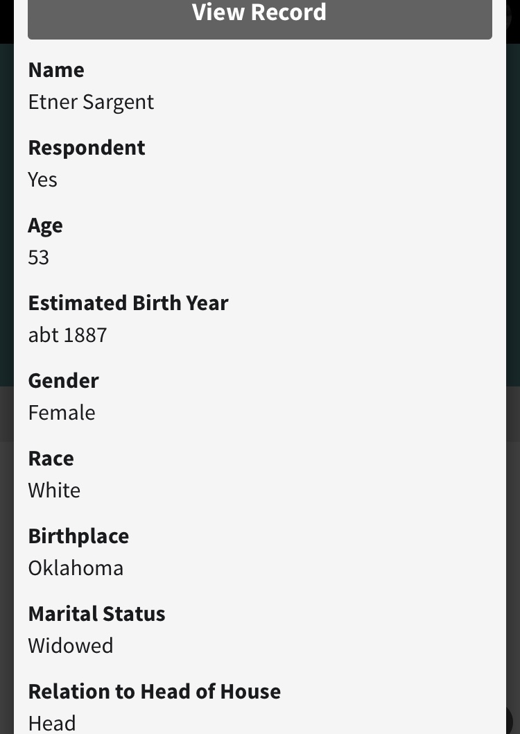
Task: Click the Respondent label
Action: point(87,148)
